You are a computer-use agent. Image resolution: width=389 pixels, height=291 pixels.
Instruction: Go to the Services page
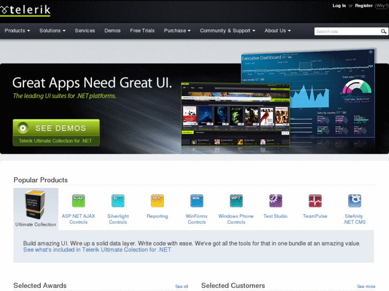tap(85, 31)
